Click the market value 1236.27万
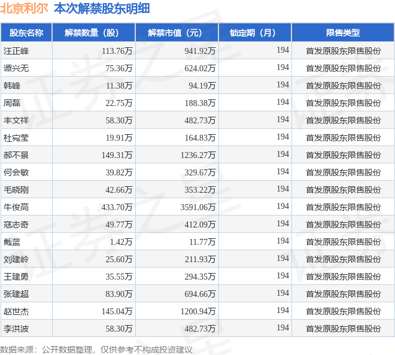Image resolution: width=395 pixels, height=355 pixels. click(198, 155)
